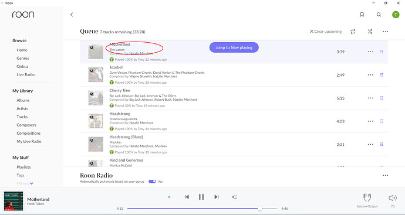Open the now playing Motherland album cover

[14, 201]
